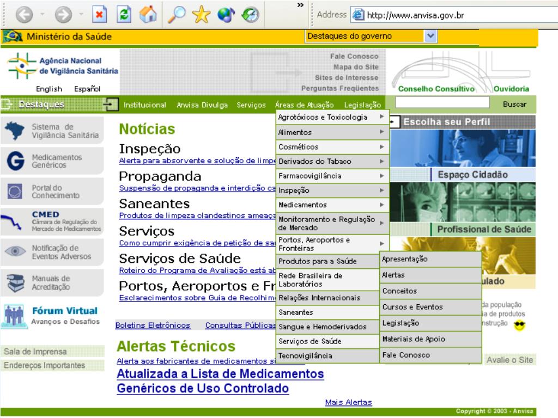The height and width of the screenshot is (418, 558).
Task: Switch the site to Español
Action: coord(87,89)
